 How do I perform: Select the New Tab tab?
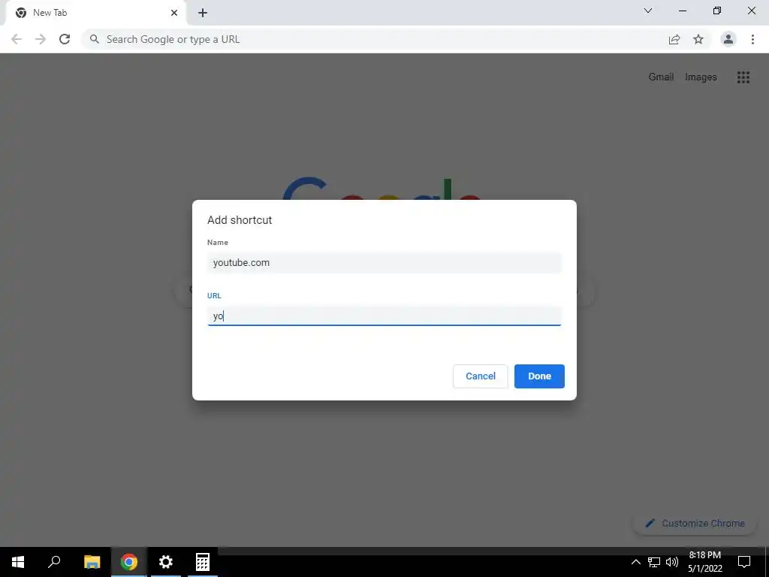pos(95,13)
